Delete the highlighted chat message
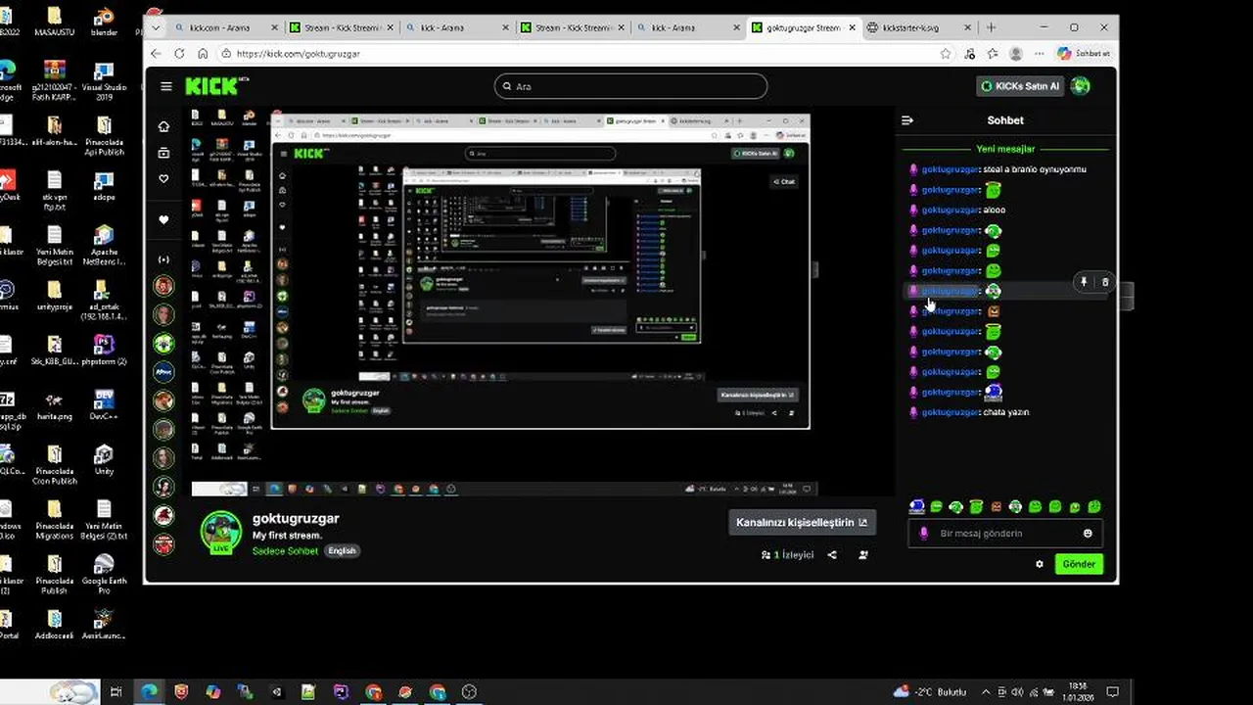 (x=1105, y=282)
